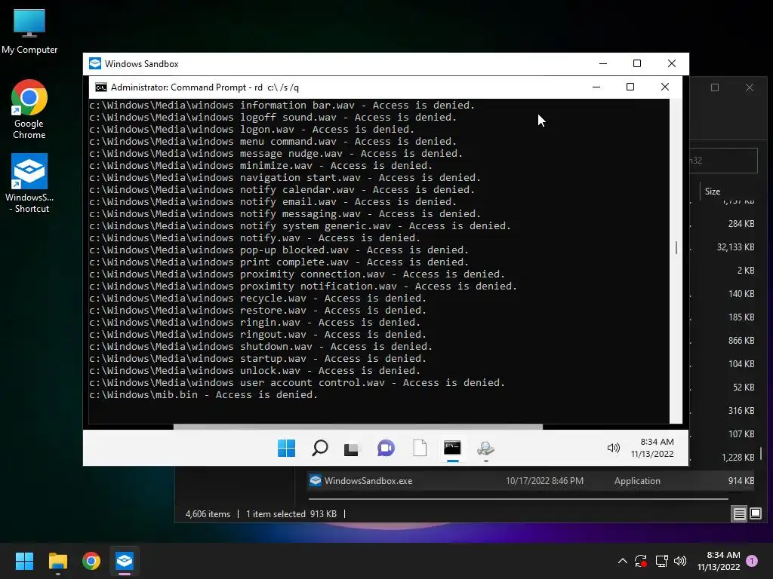Click Command Prompt title bar icon

point(101,87)
